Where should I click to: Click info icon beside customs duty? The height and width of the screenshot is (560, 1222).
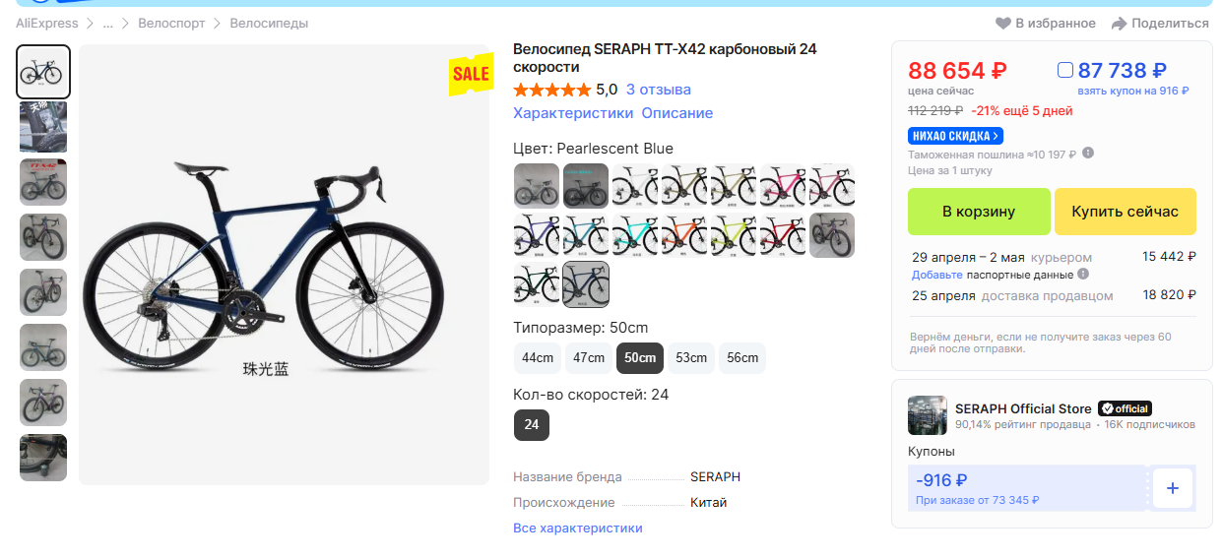pos(1088,154)
